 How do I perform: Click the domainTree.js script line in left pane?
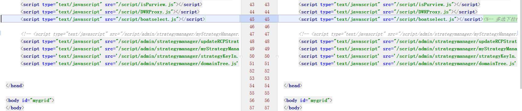click(x=130, y=63)
